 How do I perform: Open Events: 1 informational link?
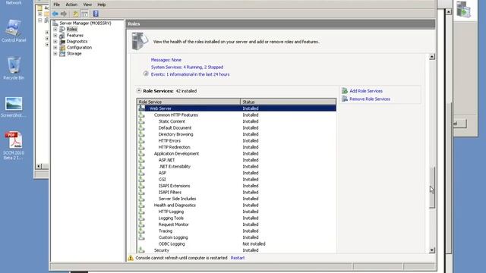(190, 74)
